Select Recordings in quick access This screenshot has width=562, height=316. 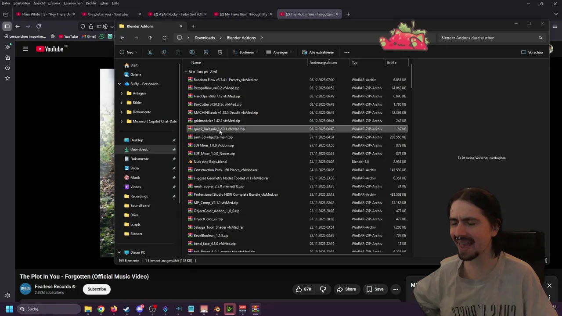139,196
